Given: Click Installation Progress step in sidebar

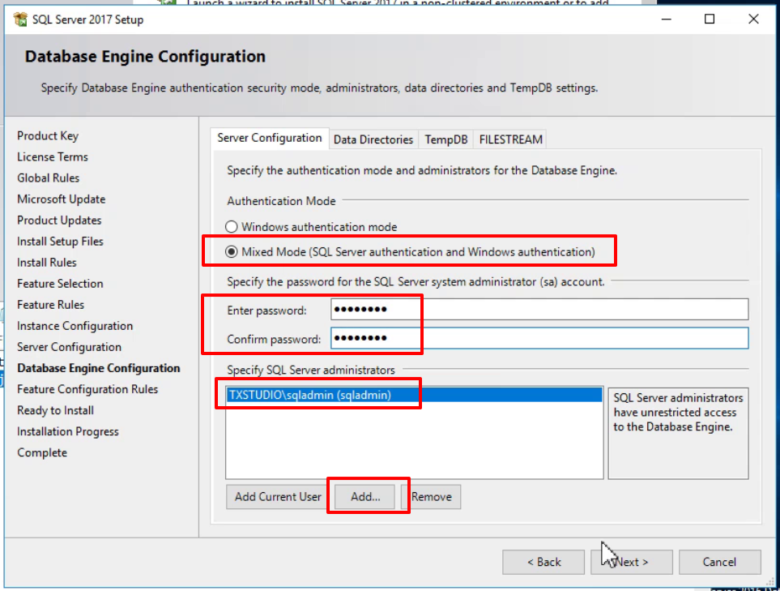Looking at the screenshot, I should (68, 431).
